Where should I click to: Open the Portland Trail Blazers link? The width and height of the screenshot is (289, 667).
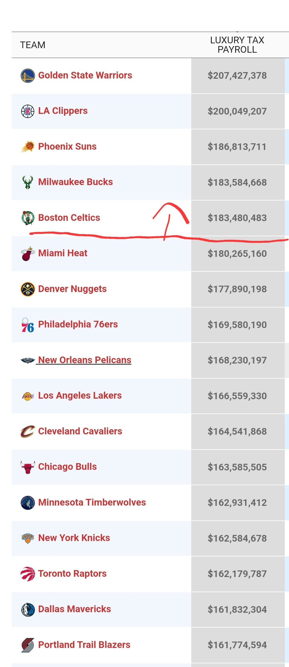coord(84,645)
